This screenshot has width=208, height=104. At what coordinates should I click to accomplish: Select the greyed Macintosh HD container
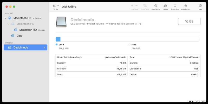point(25,24)
